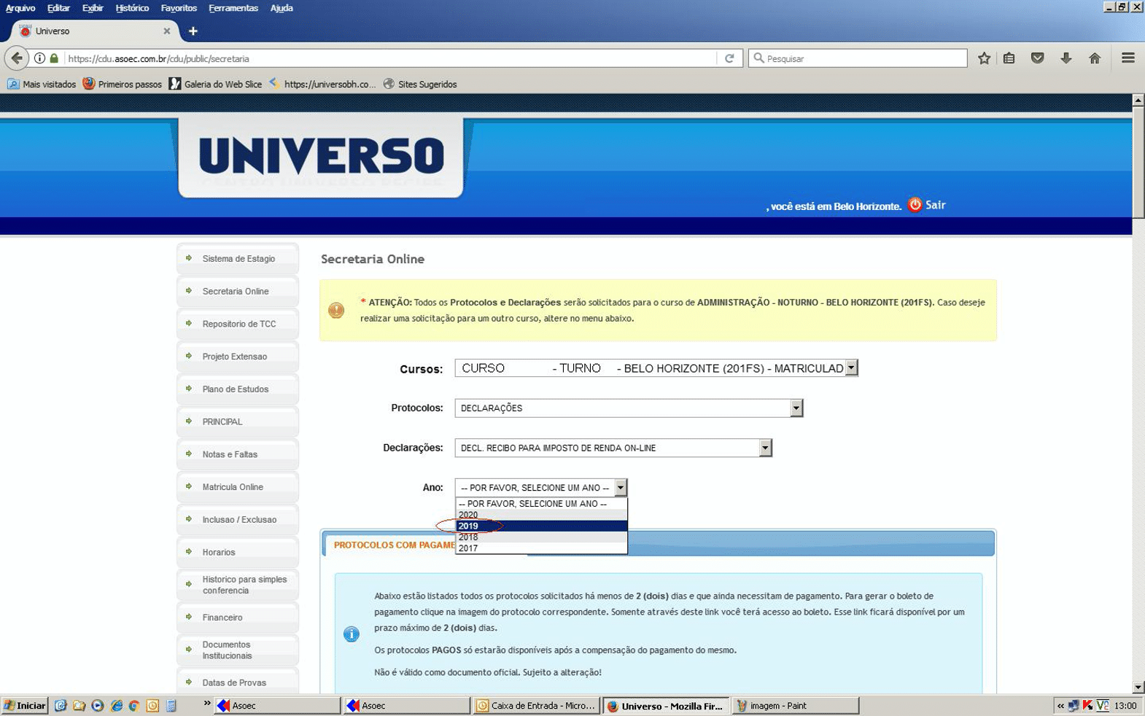Open Notas e Faltas sidebar item

coord(238,454)
